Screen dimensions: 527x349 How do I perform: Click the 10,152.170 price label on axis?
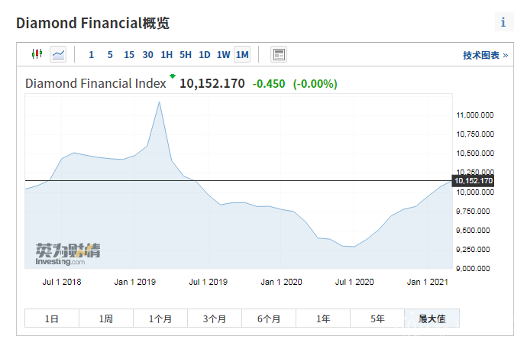pyautogui.click(x=474, y=181)
